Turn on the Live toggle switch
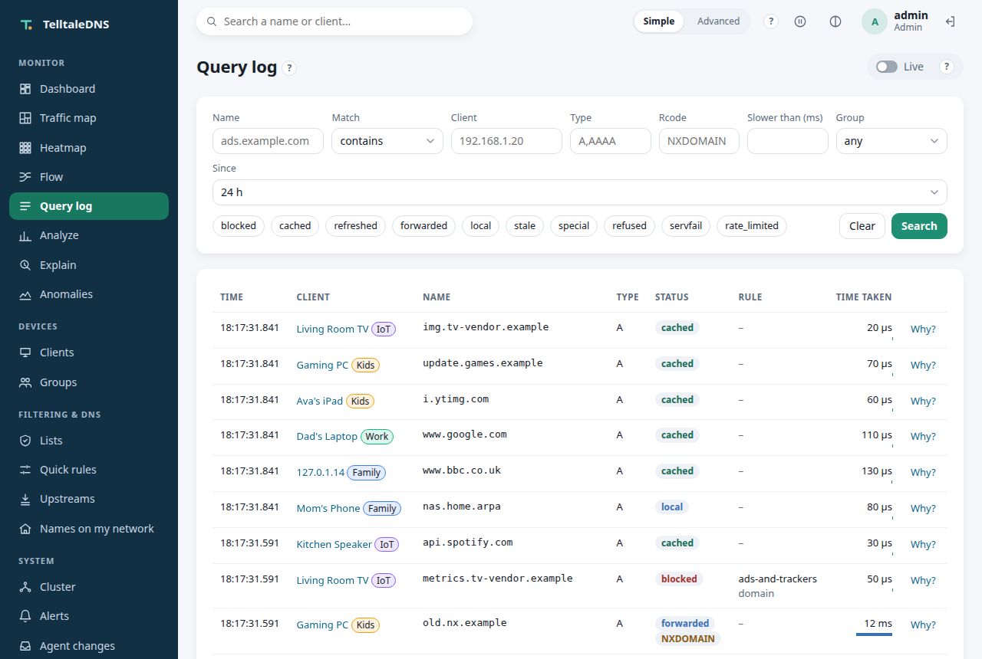982x659 pixels. [x=887, y=67]
